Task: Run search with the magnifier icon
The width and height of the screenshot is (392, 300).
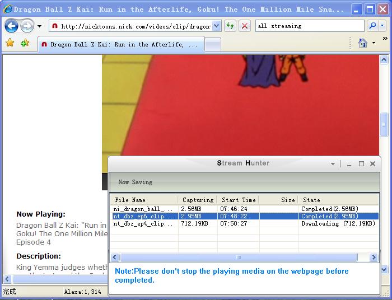Action: pos(372,26)
